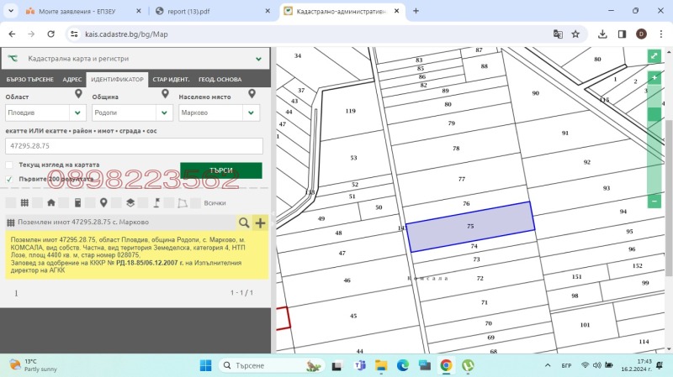Click the address bar URL kais.cadastre.bg

point(126,34)
